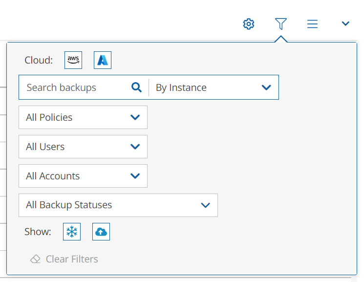364x282 pixels.
Task: Click the chevron arrow in All Accounts
Action: (135, 176)
